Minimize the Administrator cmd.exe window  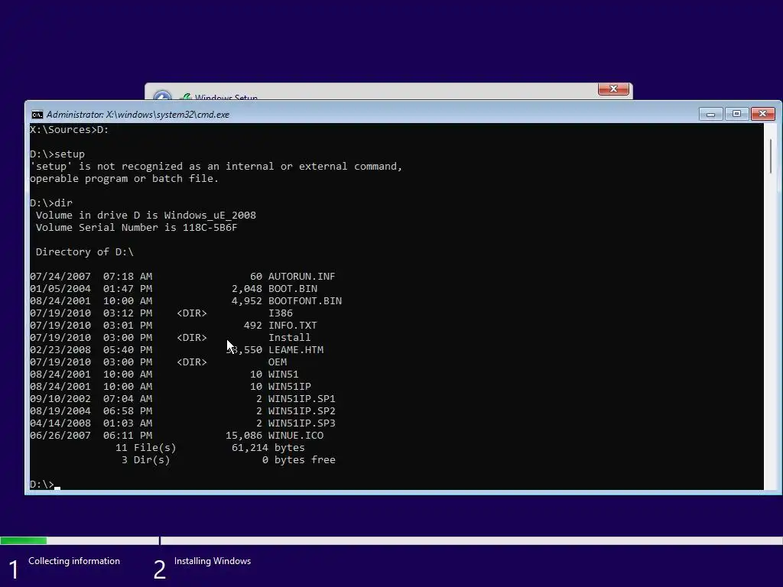pos(710,115)
